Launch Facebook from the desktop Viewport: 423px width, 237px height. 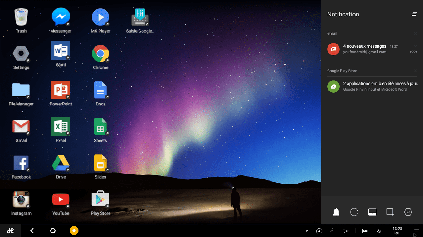tap(21, 163)
